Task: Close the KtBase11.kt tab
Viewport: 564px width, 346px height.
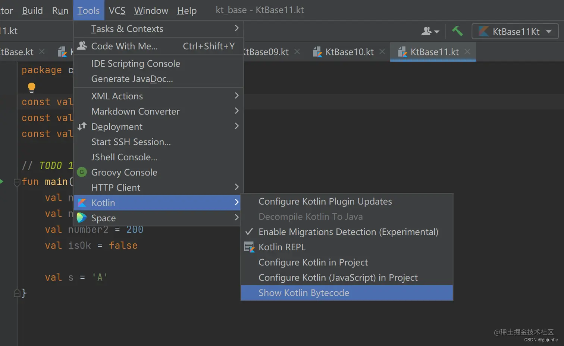Action: [467, 52]
